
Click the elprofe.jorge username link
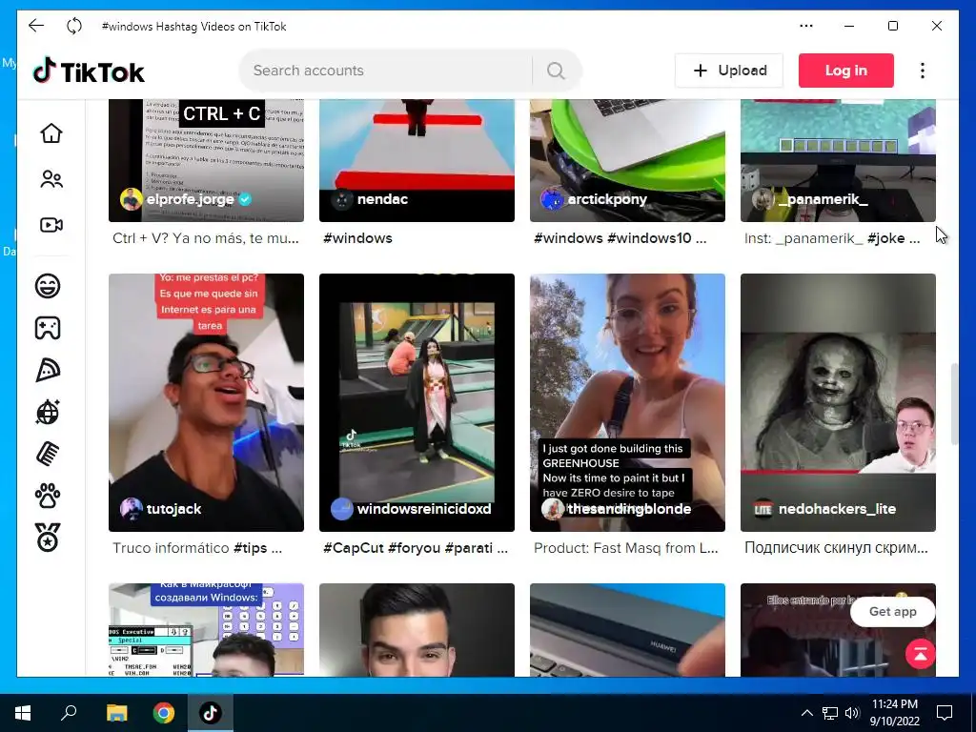[190, 199]
